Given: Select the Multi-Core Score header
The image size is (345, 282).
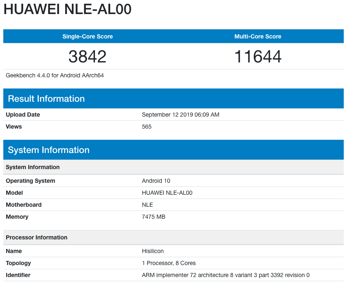Looking at the screenshot, I should (x=258, y=36).
